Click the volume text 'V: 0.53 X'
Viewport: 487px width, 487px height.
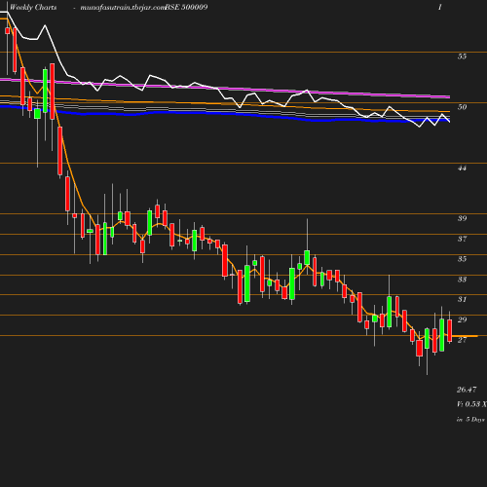point(471,404)
